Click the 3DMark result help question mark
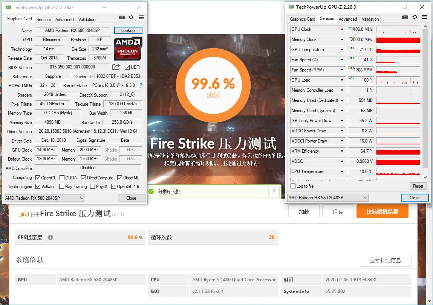433x305 pixels. pos(274,191)
